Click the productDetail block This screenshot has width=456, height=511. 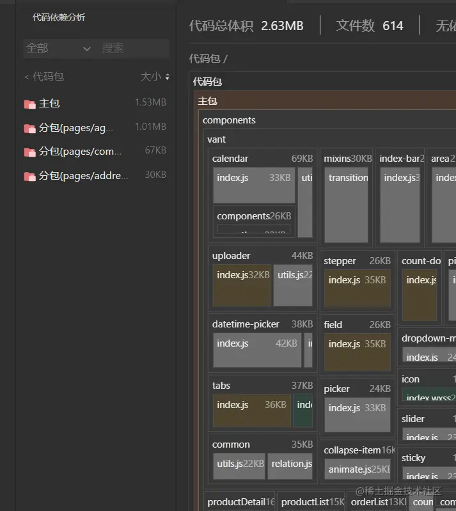pyautogui.click(x=239, y=502)
